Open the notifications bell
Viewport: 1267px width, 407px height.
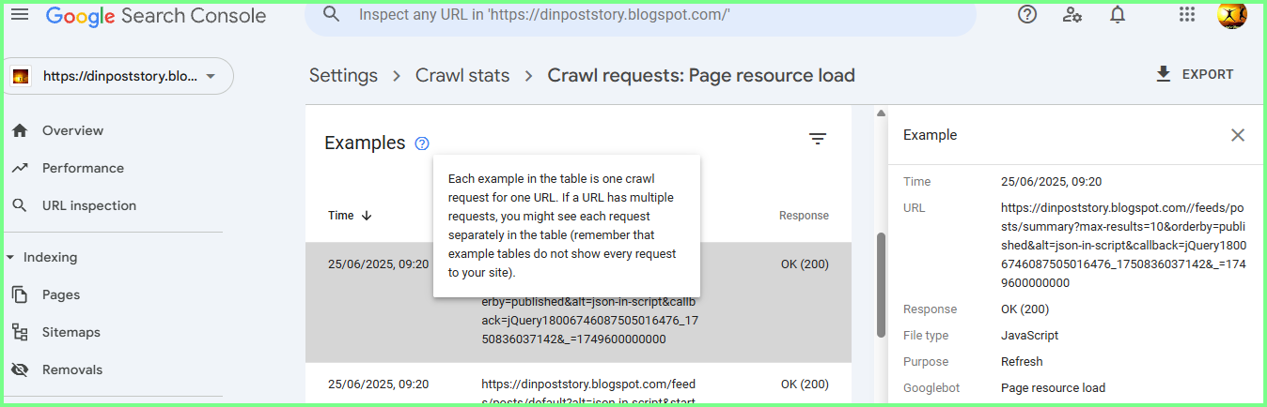click(x=1118, y=14)
